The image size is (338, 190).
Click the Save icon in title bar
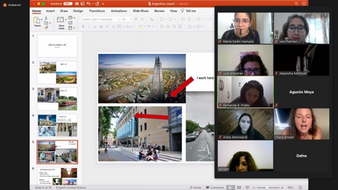pos(83,4)
